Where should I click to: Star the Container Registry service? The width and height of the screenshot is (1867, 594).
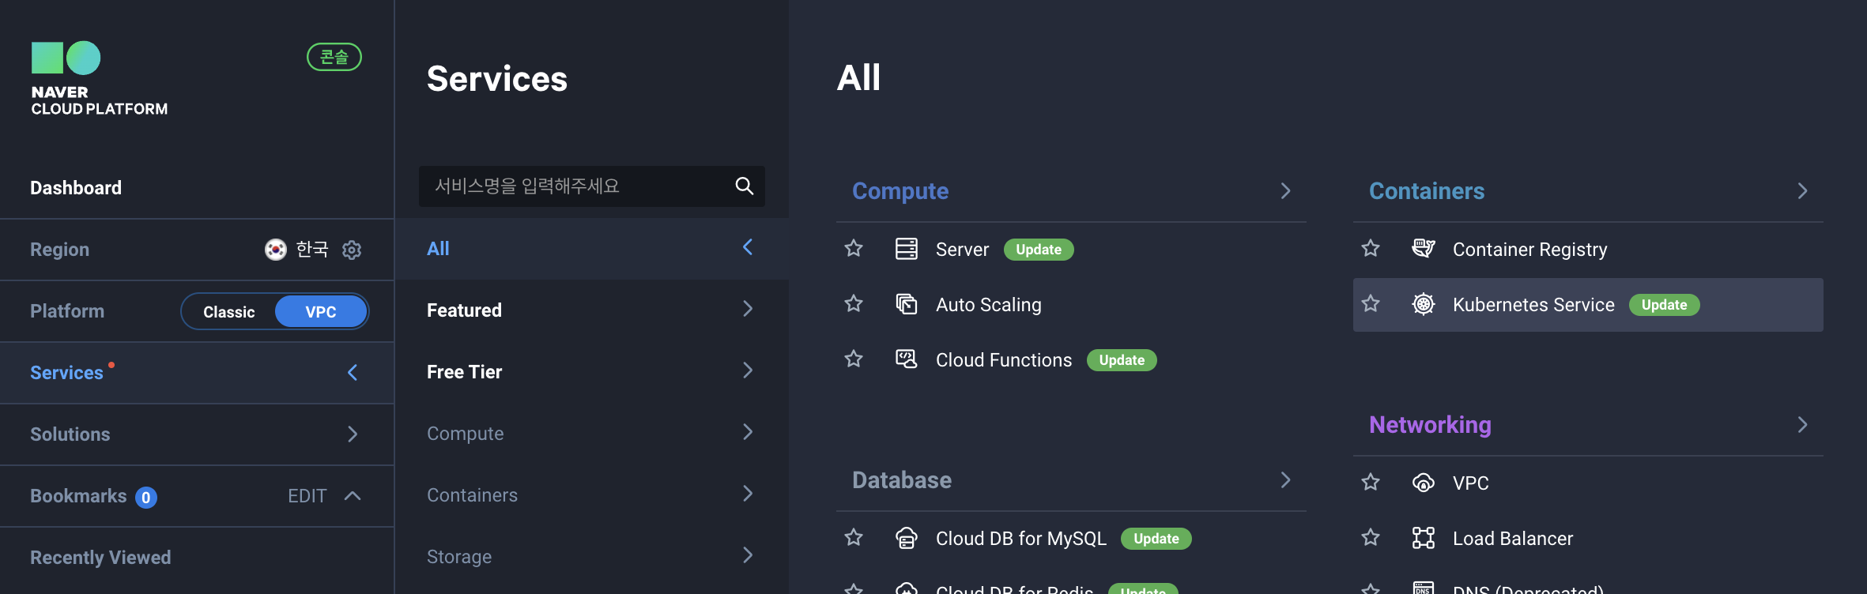point(1371,249)
